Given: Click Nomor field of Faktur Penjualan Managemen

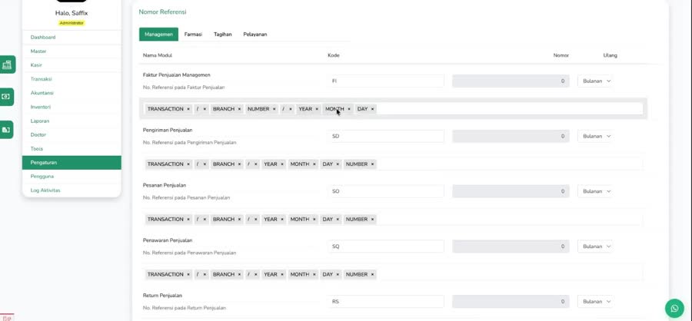Looking at the screenshot, I should click(x=511, y=81).
